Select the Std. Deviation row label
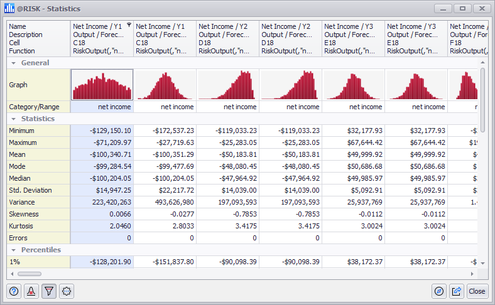Image resolution: width=495 pixels, height=305 pixels. point(38,190)
